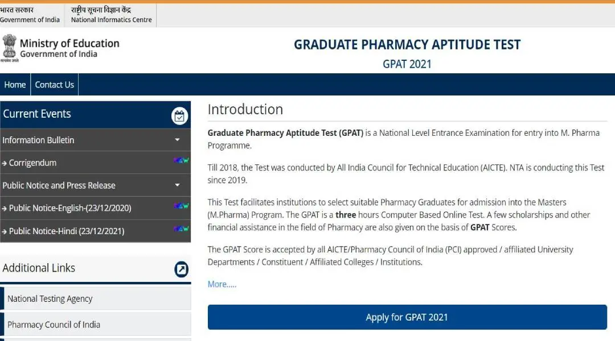Open the Pharmacy Council of India link
The image size is (615, 341).
pos(54,325)
